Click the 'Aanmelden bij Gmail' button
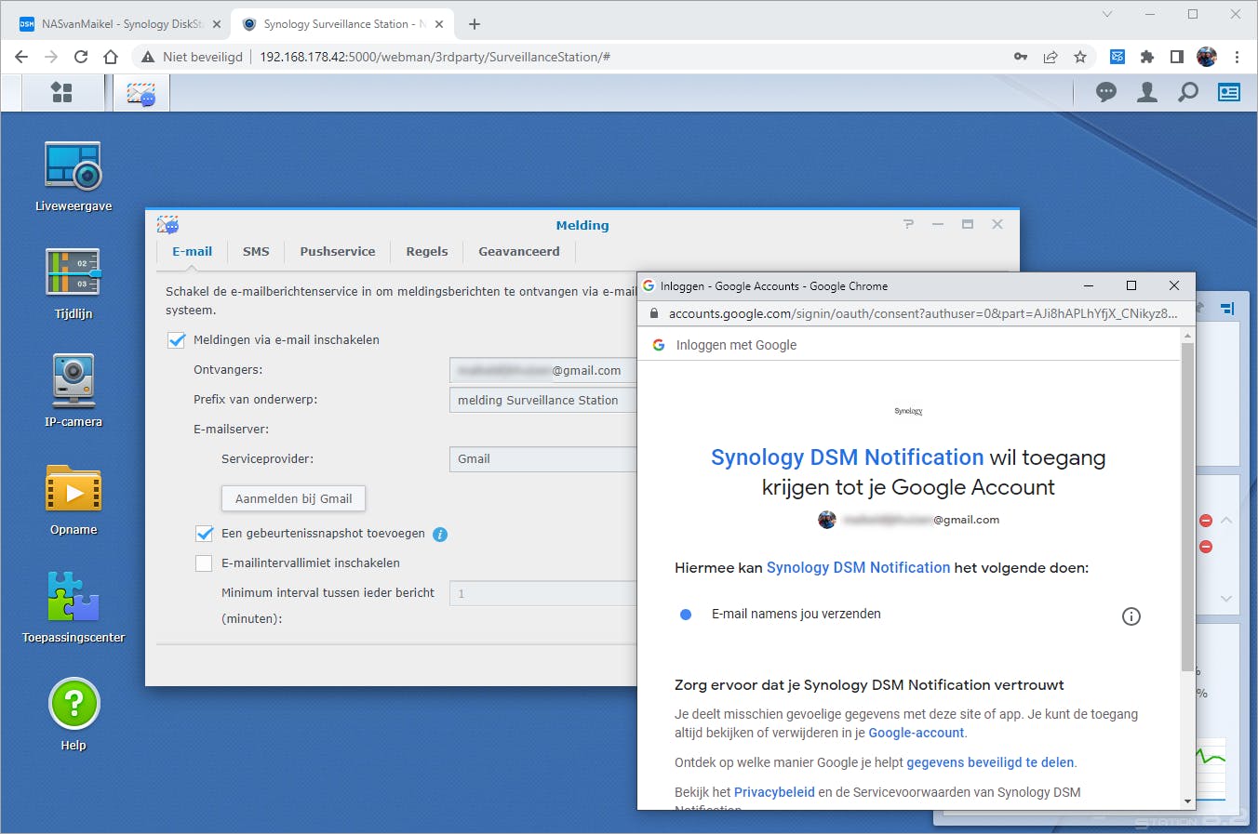Viewport: 1258px width, 834px height. (x=294, y=499)
